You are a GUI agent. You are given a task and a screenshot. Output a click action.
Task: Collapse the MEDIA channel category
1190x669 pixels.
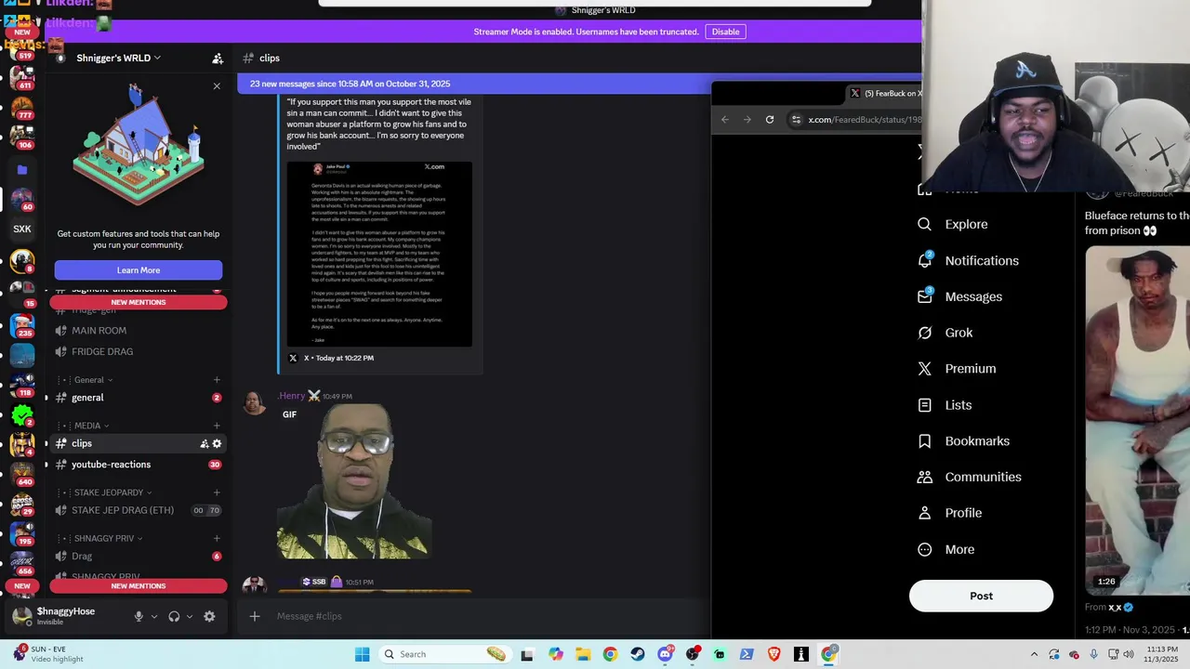pos(91,426)
